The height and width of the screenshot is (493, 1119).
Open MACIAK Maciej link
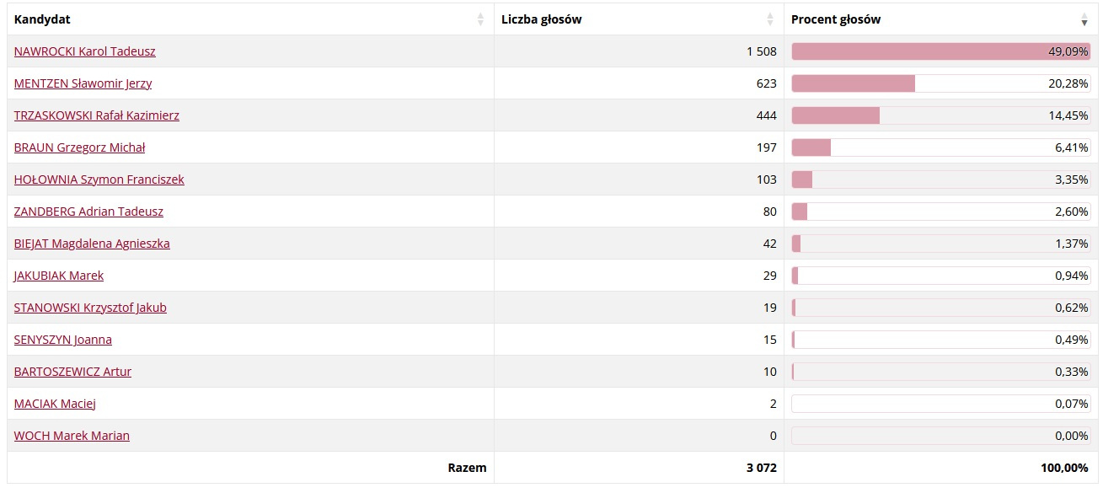coord(56,404)
